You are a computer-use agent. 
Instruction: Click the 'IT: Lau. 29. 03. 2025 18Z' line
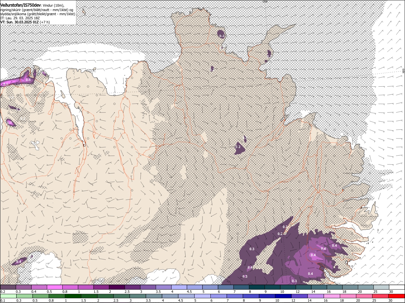point(20,18)
